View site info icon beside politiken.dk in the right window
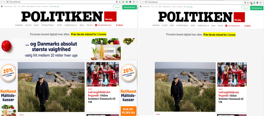This screenshot has width=264, height=116. 149,2
